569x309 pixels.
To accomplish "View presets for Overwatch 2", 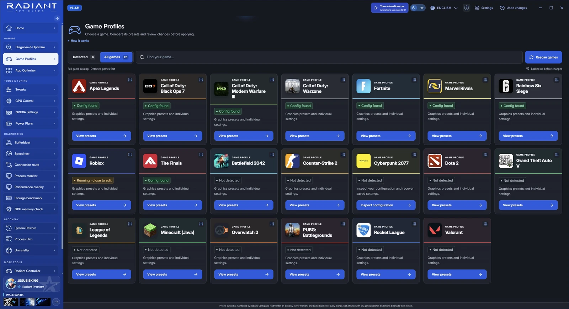I will pos(244,275).
